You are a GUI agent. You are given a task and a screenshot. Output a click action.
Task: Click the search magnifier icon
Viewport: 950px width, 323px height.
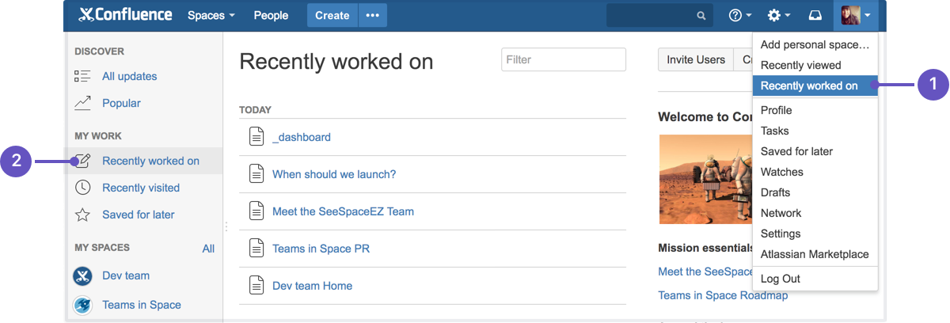point(701,15)
